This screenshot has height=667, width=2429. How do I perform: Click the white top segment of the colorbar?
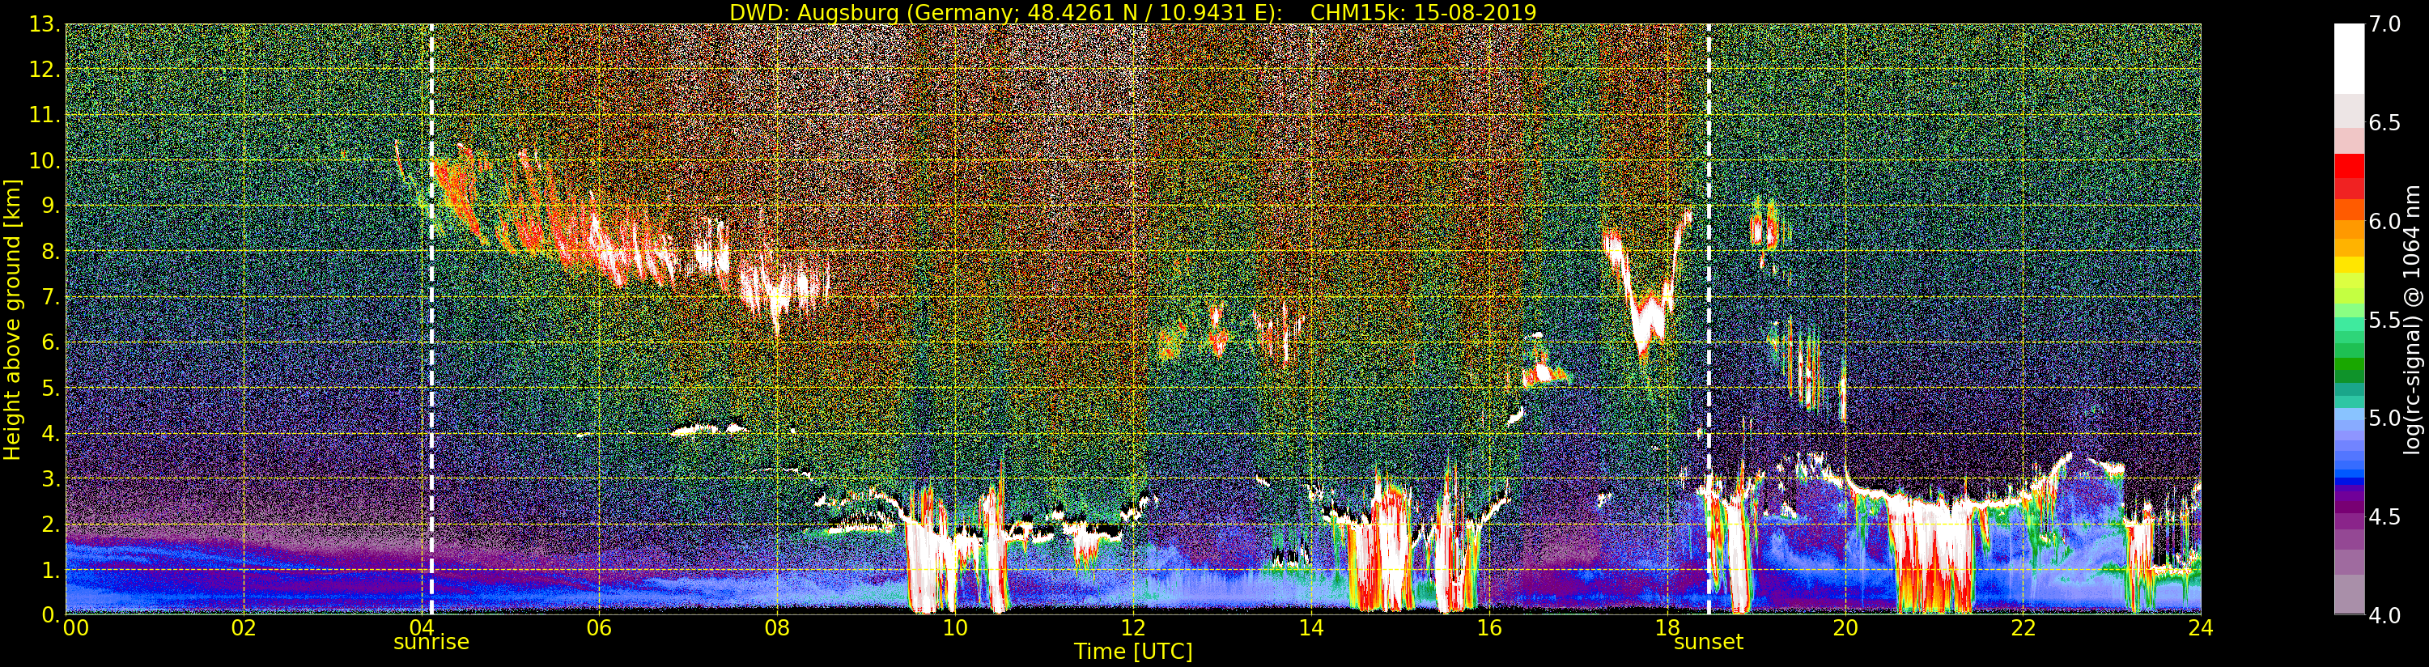click(2349, 58)
